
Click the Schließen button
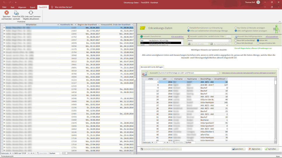point(272,149)
